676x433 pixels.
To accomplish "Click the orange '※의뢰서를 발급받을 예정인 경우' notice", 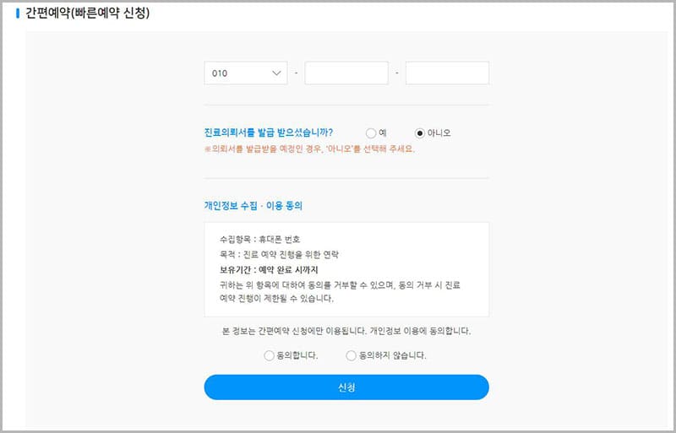I will [309, 149].
